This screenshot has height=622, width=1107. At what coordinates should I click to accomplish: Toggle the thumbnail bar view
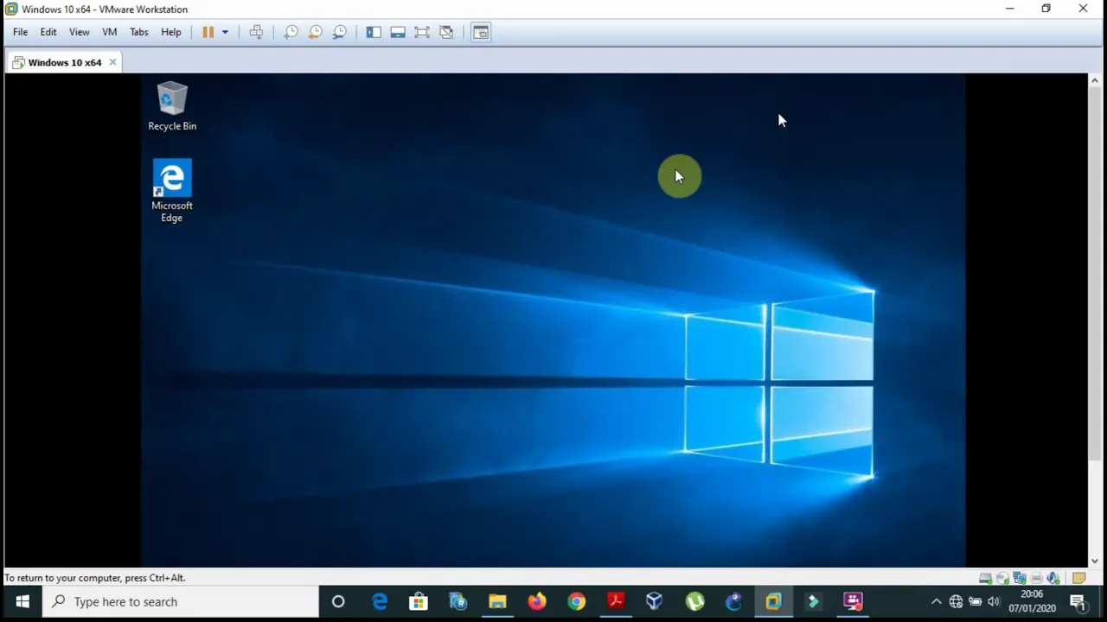point(398,32)
